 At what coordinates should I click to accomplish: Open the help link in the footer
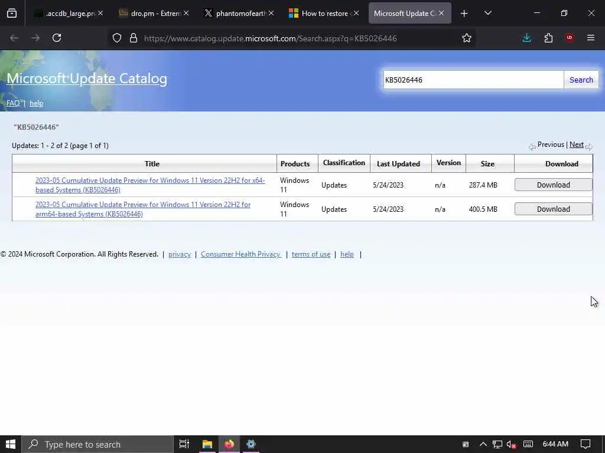pos(347,254)
